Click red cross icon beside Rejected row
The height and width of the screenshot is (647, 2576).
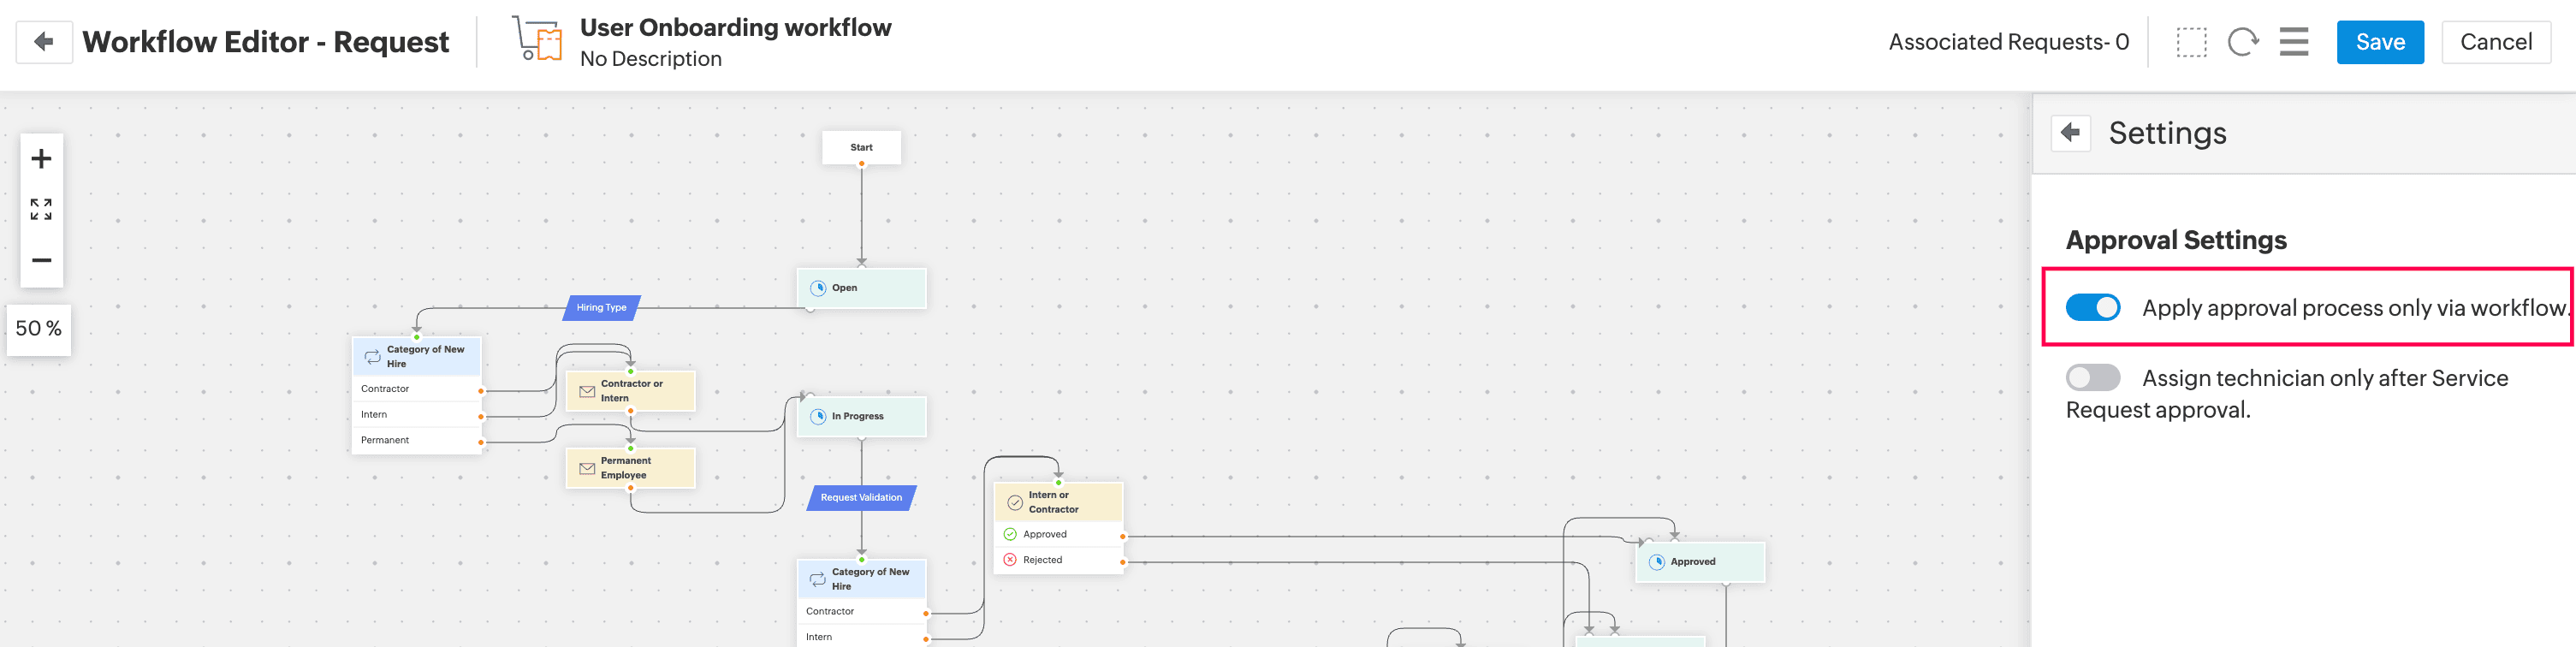point(1010,560)
